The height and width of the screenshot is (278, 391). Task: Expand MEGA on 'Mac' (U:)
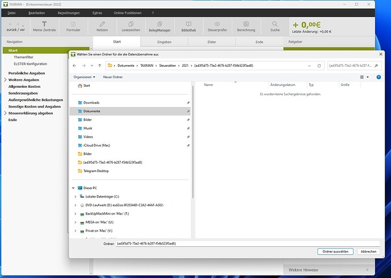[x=75, y=222]
